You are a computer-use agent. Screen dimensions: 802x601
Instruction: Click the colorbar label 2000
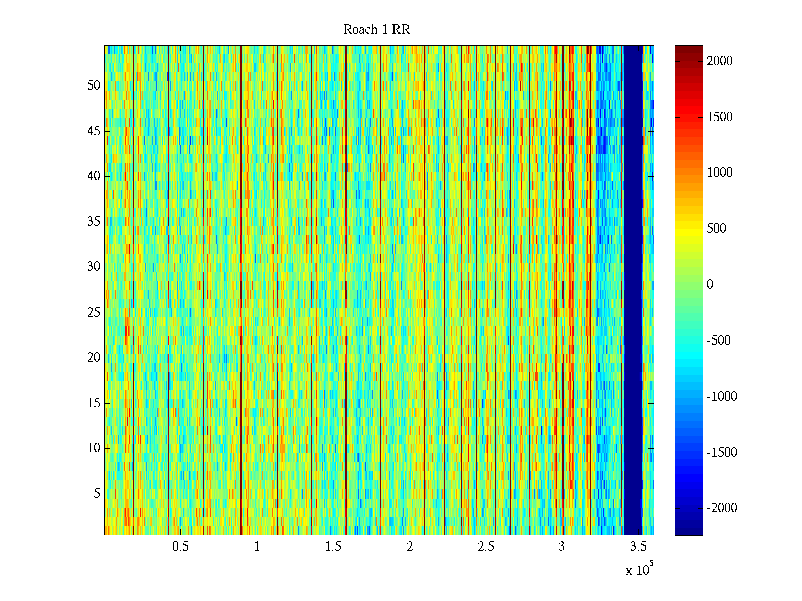(719, 61)
